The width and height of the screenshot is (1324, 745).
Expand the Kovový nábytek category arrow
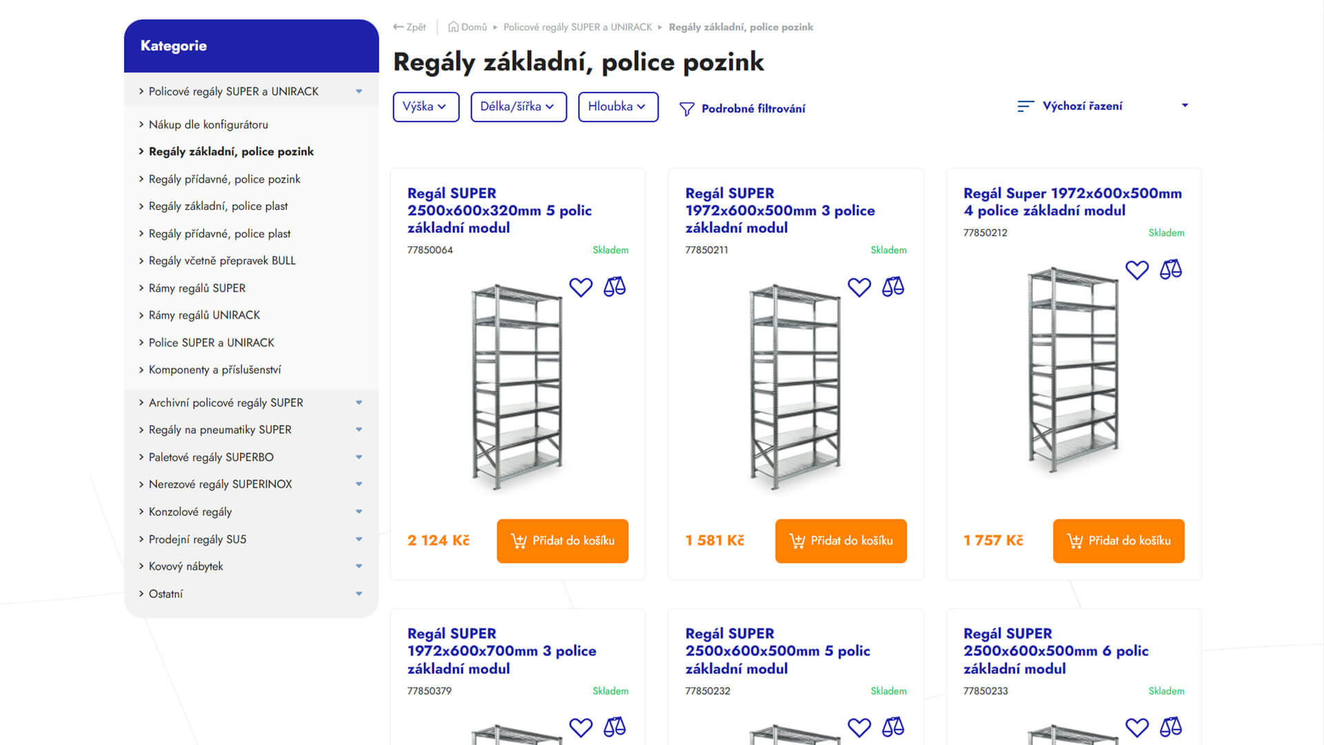pyautogui.click(x=359, y=566)
